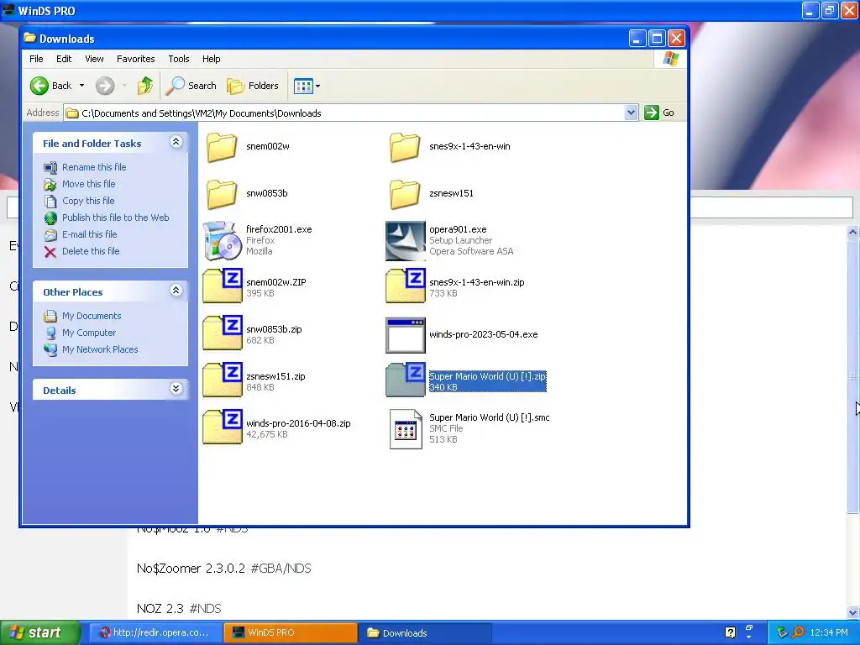Viewport: 860px width, 645px height.
Task: Select the snw0853b folder icon
Action: point(222,194)
